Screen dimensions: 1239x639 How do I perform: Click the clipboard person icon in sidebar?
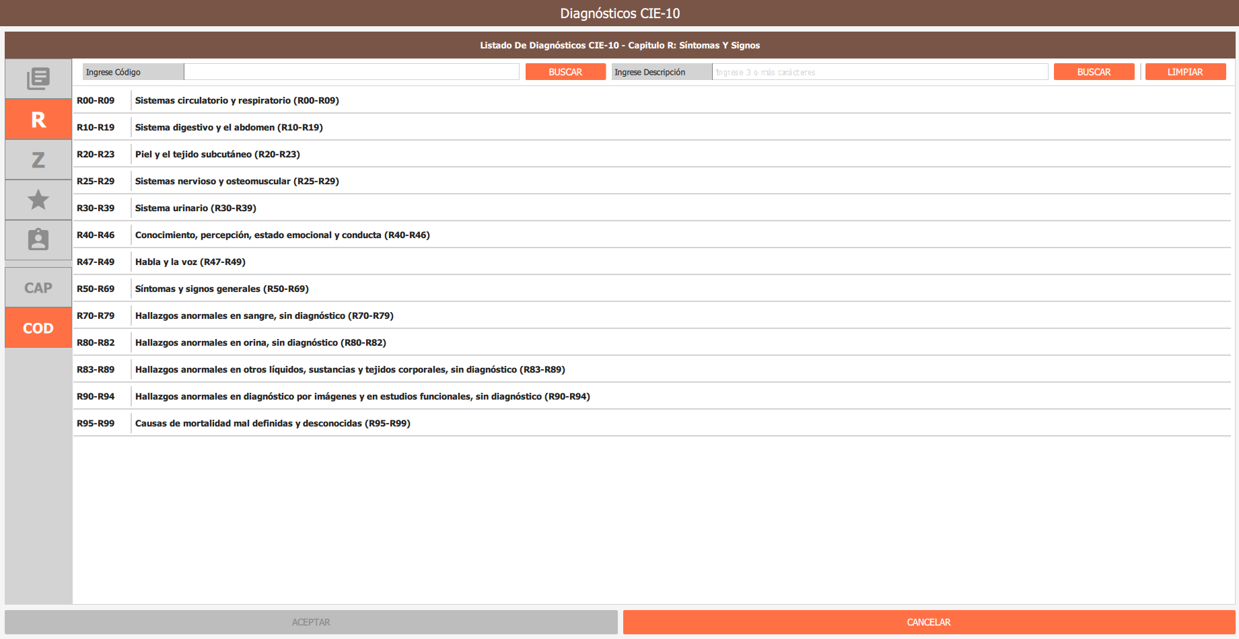pos(38,240)
